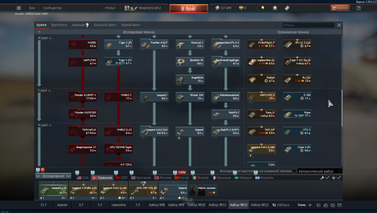Open the help question-mark icon
The image size is (377, 213).
pos(359,8)
